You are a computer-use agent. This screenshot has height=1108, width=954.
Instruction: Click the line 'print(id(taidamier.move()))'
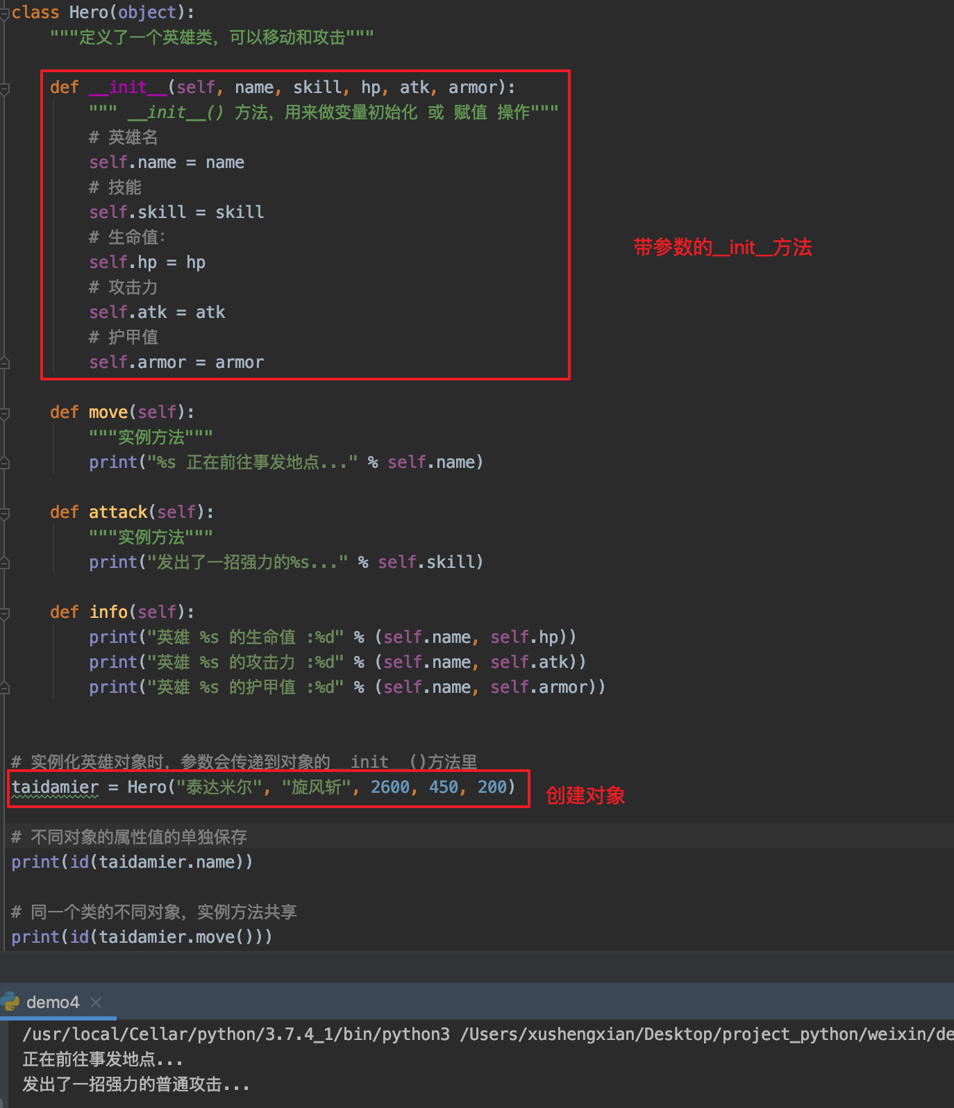point(142,937)
